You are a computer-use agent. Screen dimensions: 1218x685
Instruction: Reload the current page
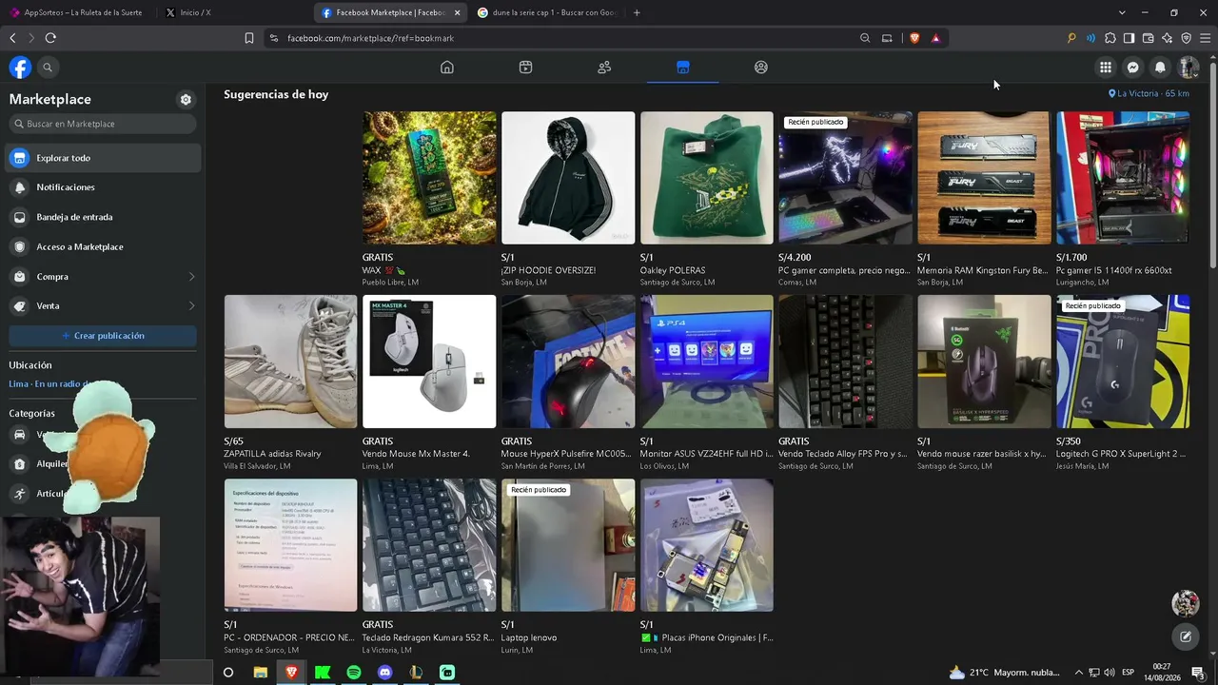tap(50, 38)
